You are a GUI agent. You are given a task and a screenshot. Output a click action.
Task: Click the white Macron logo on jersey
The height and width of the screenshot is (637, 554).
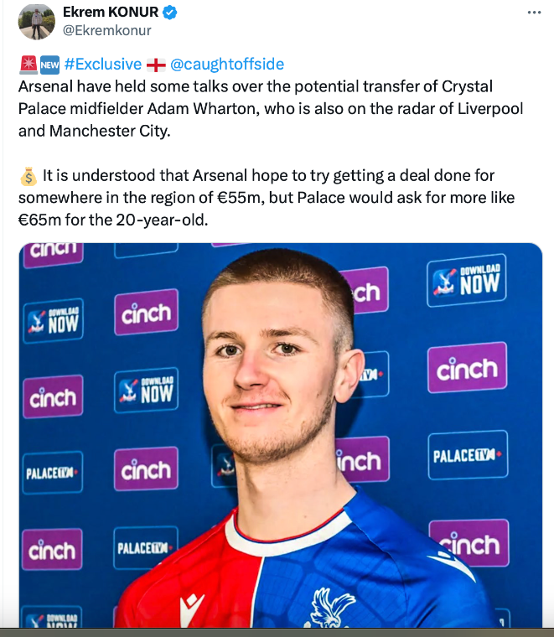click(x=191, y=609)
